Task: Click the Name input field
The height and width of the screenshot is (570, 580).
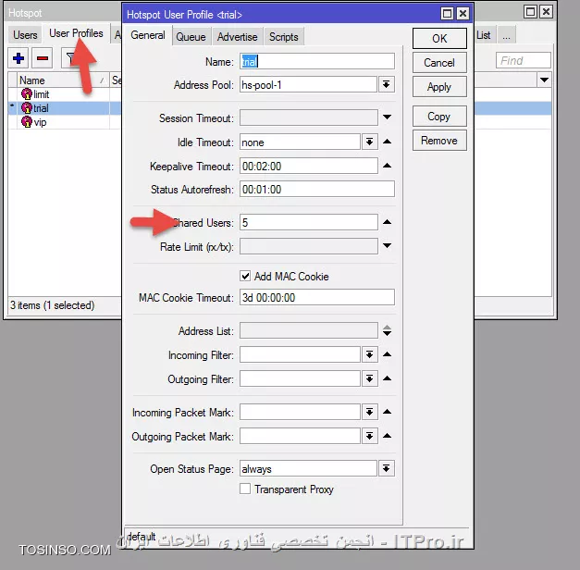Action: point(317,61)
